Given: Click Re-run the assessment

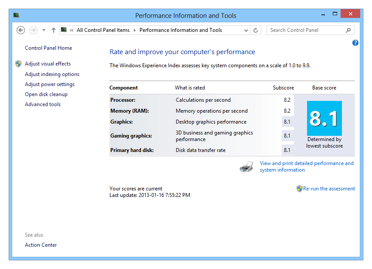Looking at the screenshot, I should (329, 189).
